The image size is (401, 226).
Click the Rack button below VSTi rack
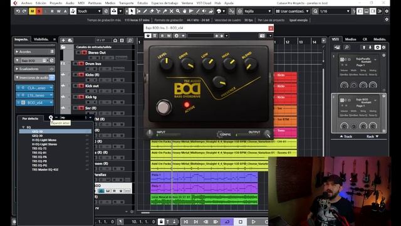372,137
